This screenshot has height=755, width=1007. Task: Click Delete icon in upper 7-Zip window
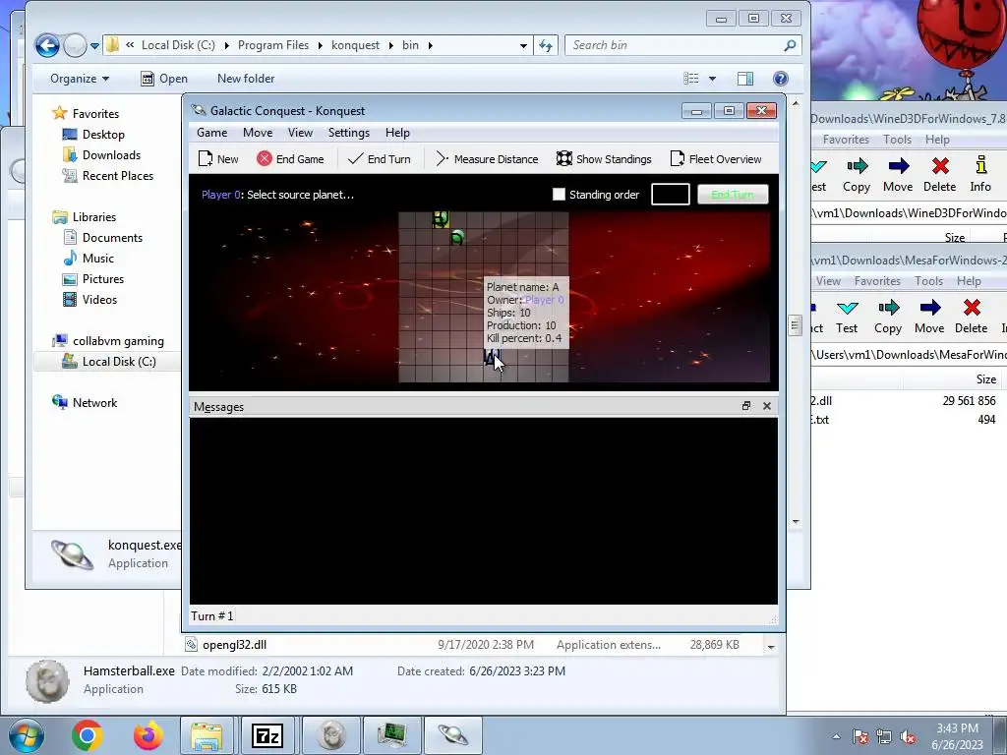click(x=940, y=167)
